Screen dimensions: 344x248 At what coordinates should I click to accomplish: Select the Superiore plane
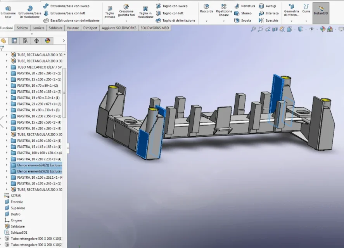(x=15, y=208)
